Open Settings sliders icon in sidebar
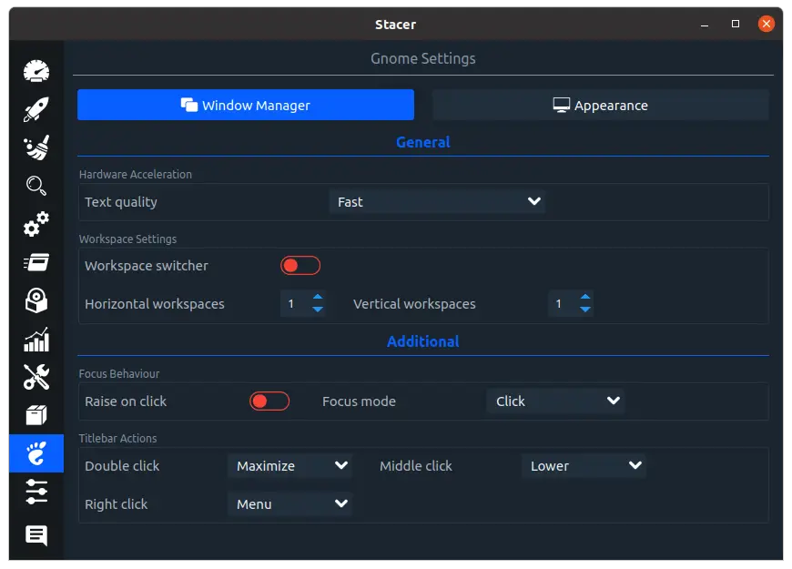 tap(36, 492)
